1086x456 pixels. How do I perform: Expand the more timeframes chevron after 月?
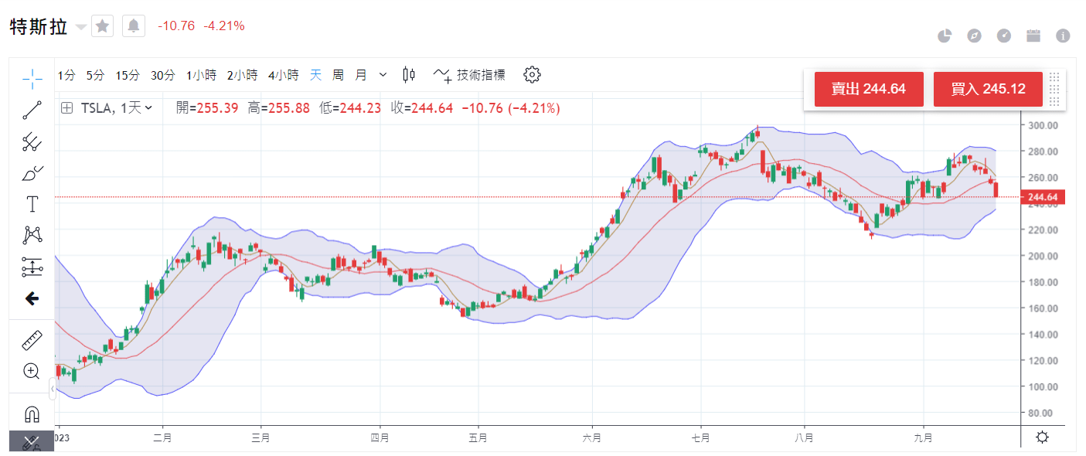coord(383,75)
